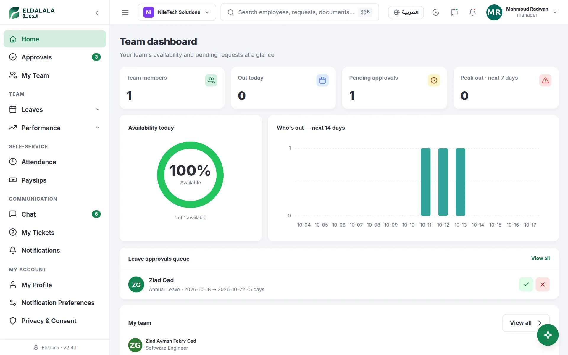Image resolution: width=568 pixels, height=355 pixels.
Task: Click the Peak out warning icon
Action: pos(545,80)
